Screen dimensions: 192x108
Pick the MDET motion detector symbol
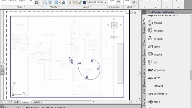pos(154,102)
